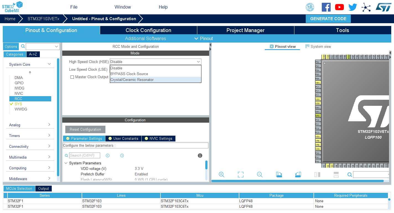The height and width of the screenshot is (213, 394).
Task: Click the pin search magnifier icon
Action: coord(350,175)
